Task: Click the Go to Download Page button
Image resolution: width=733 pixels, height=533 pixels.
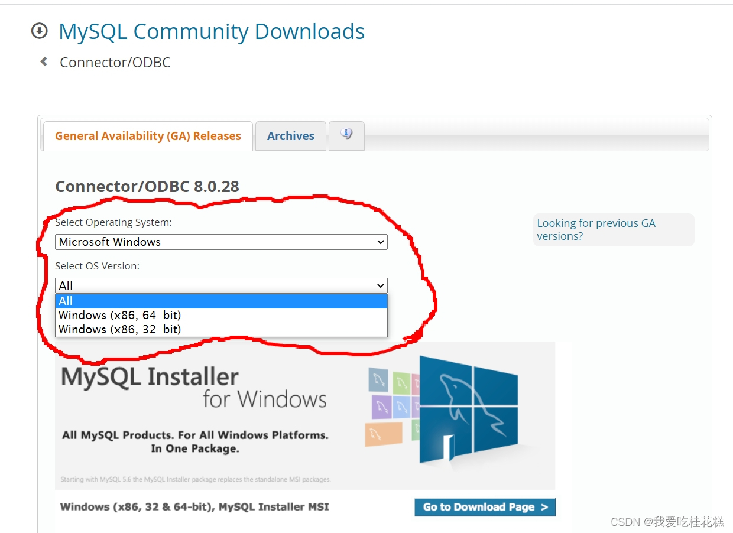Action: point(485,507)
